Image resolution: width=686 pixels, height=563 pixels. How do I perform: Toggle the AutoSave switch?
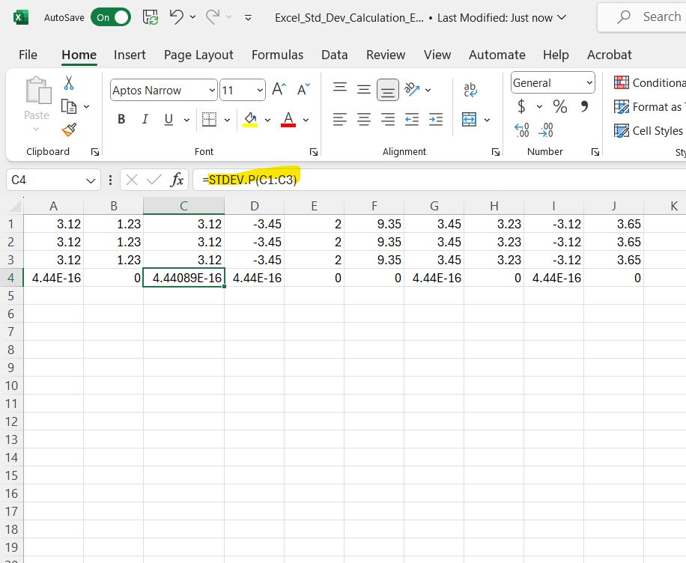click(x=111, y=17)
